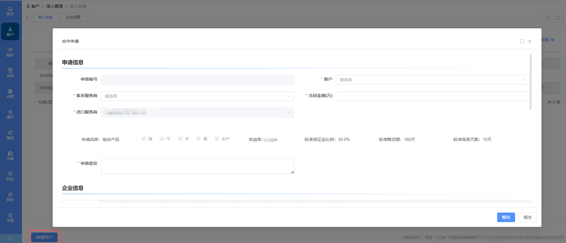The image size is (566, 243).
Task: Open the 风控 risk control icon
Action: click(x=10, y=176)
